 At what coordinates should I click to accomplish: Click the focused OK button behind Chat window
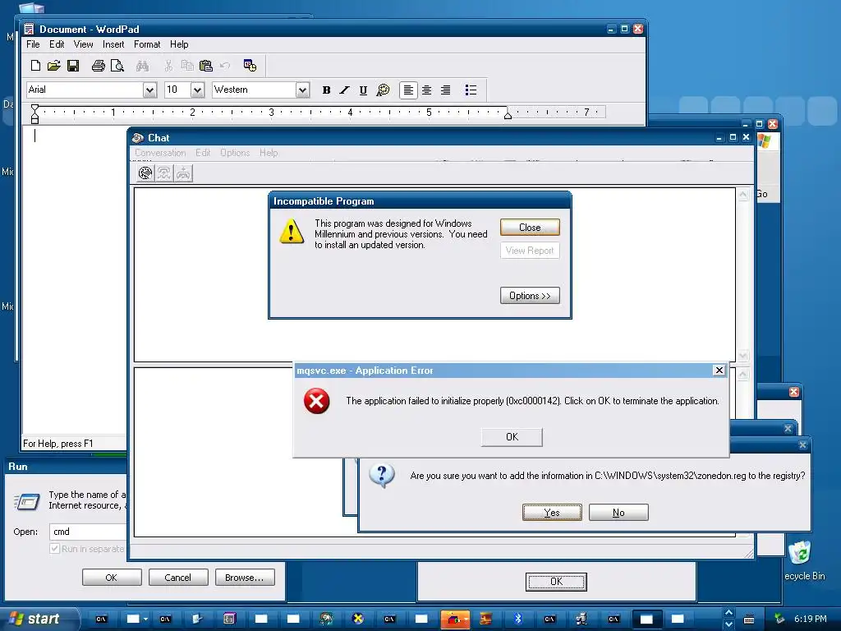[x=556, y=582]
